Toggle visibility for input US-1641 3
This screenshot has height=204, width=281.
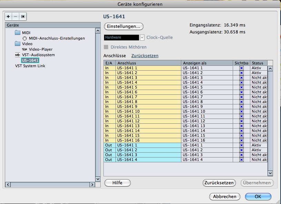click(x=241, y=78)
